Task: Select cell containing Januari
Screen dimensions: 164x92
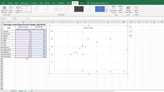Action: [9, 31]
